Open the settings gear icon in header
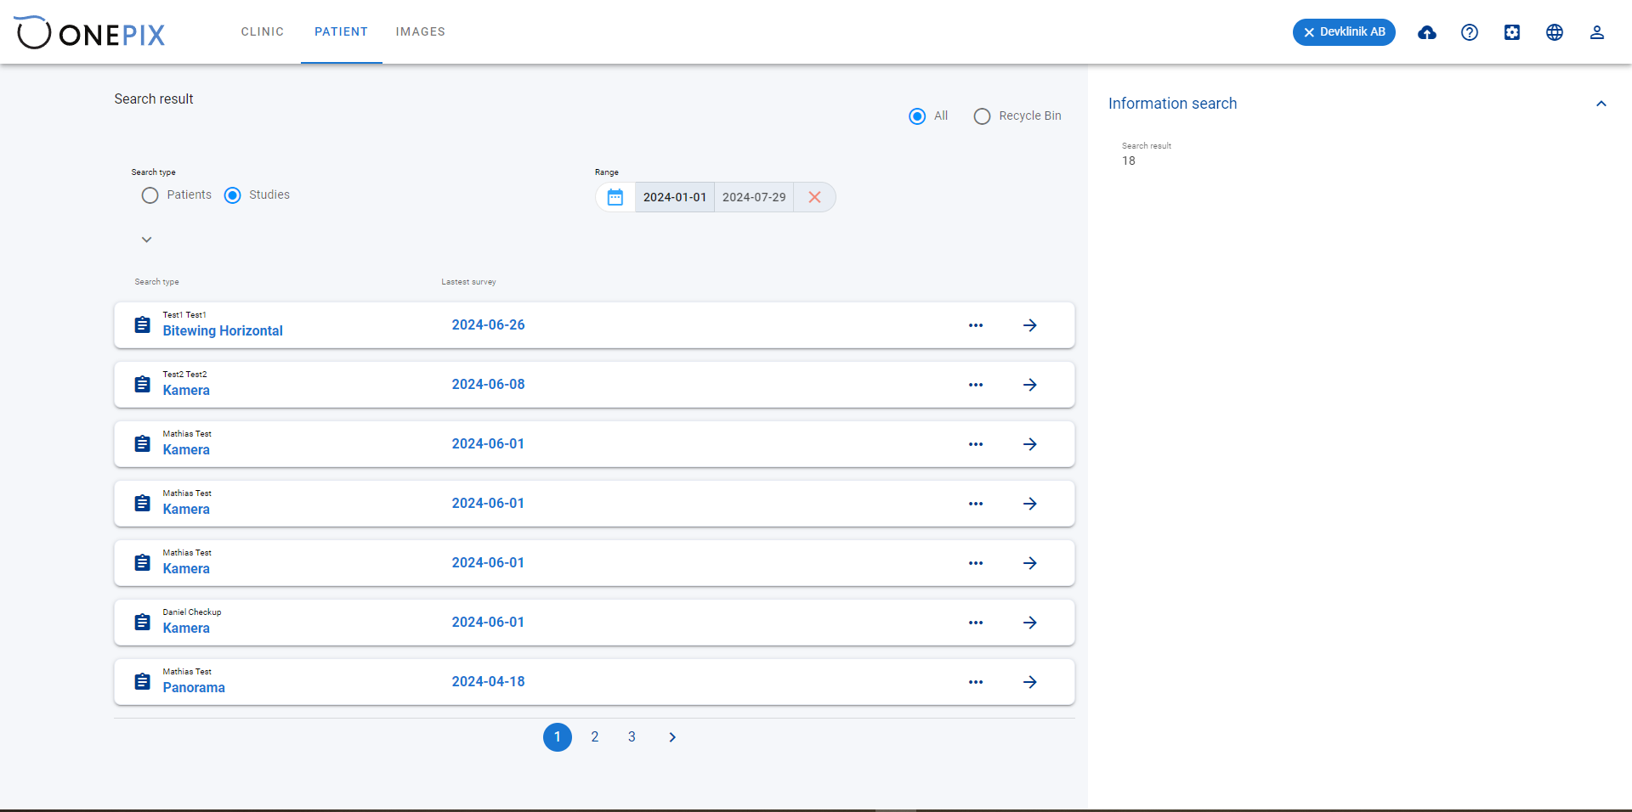The width and height of the screenshot is (1632, 812). pyautogui.click(x=1512, y=32)
